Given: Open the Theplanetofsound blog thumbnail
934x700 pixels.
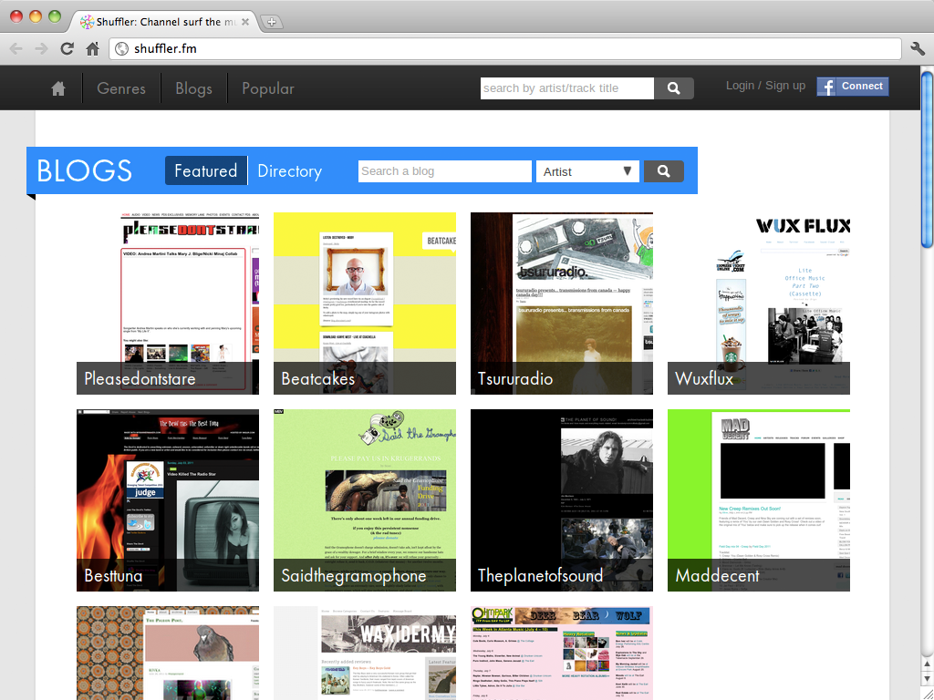Looking at the screenshot, I should tap(562, 500).
